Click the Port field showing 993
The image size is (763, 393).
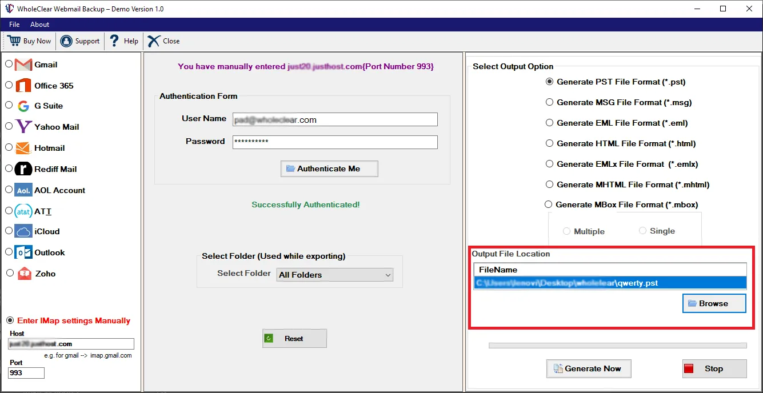[x=26, y=372]
